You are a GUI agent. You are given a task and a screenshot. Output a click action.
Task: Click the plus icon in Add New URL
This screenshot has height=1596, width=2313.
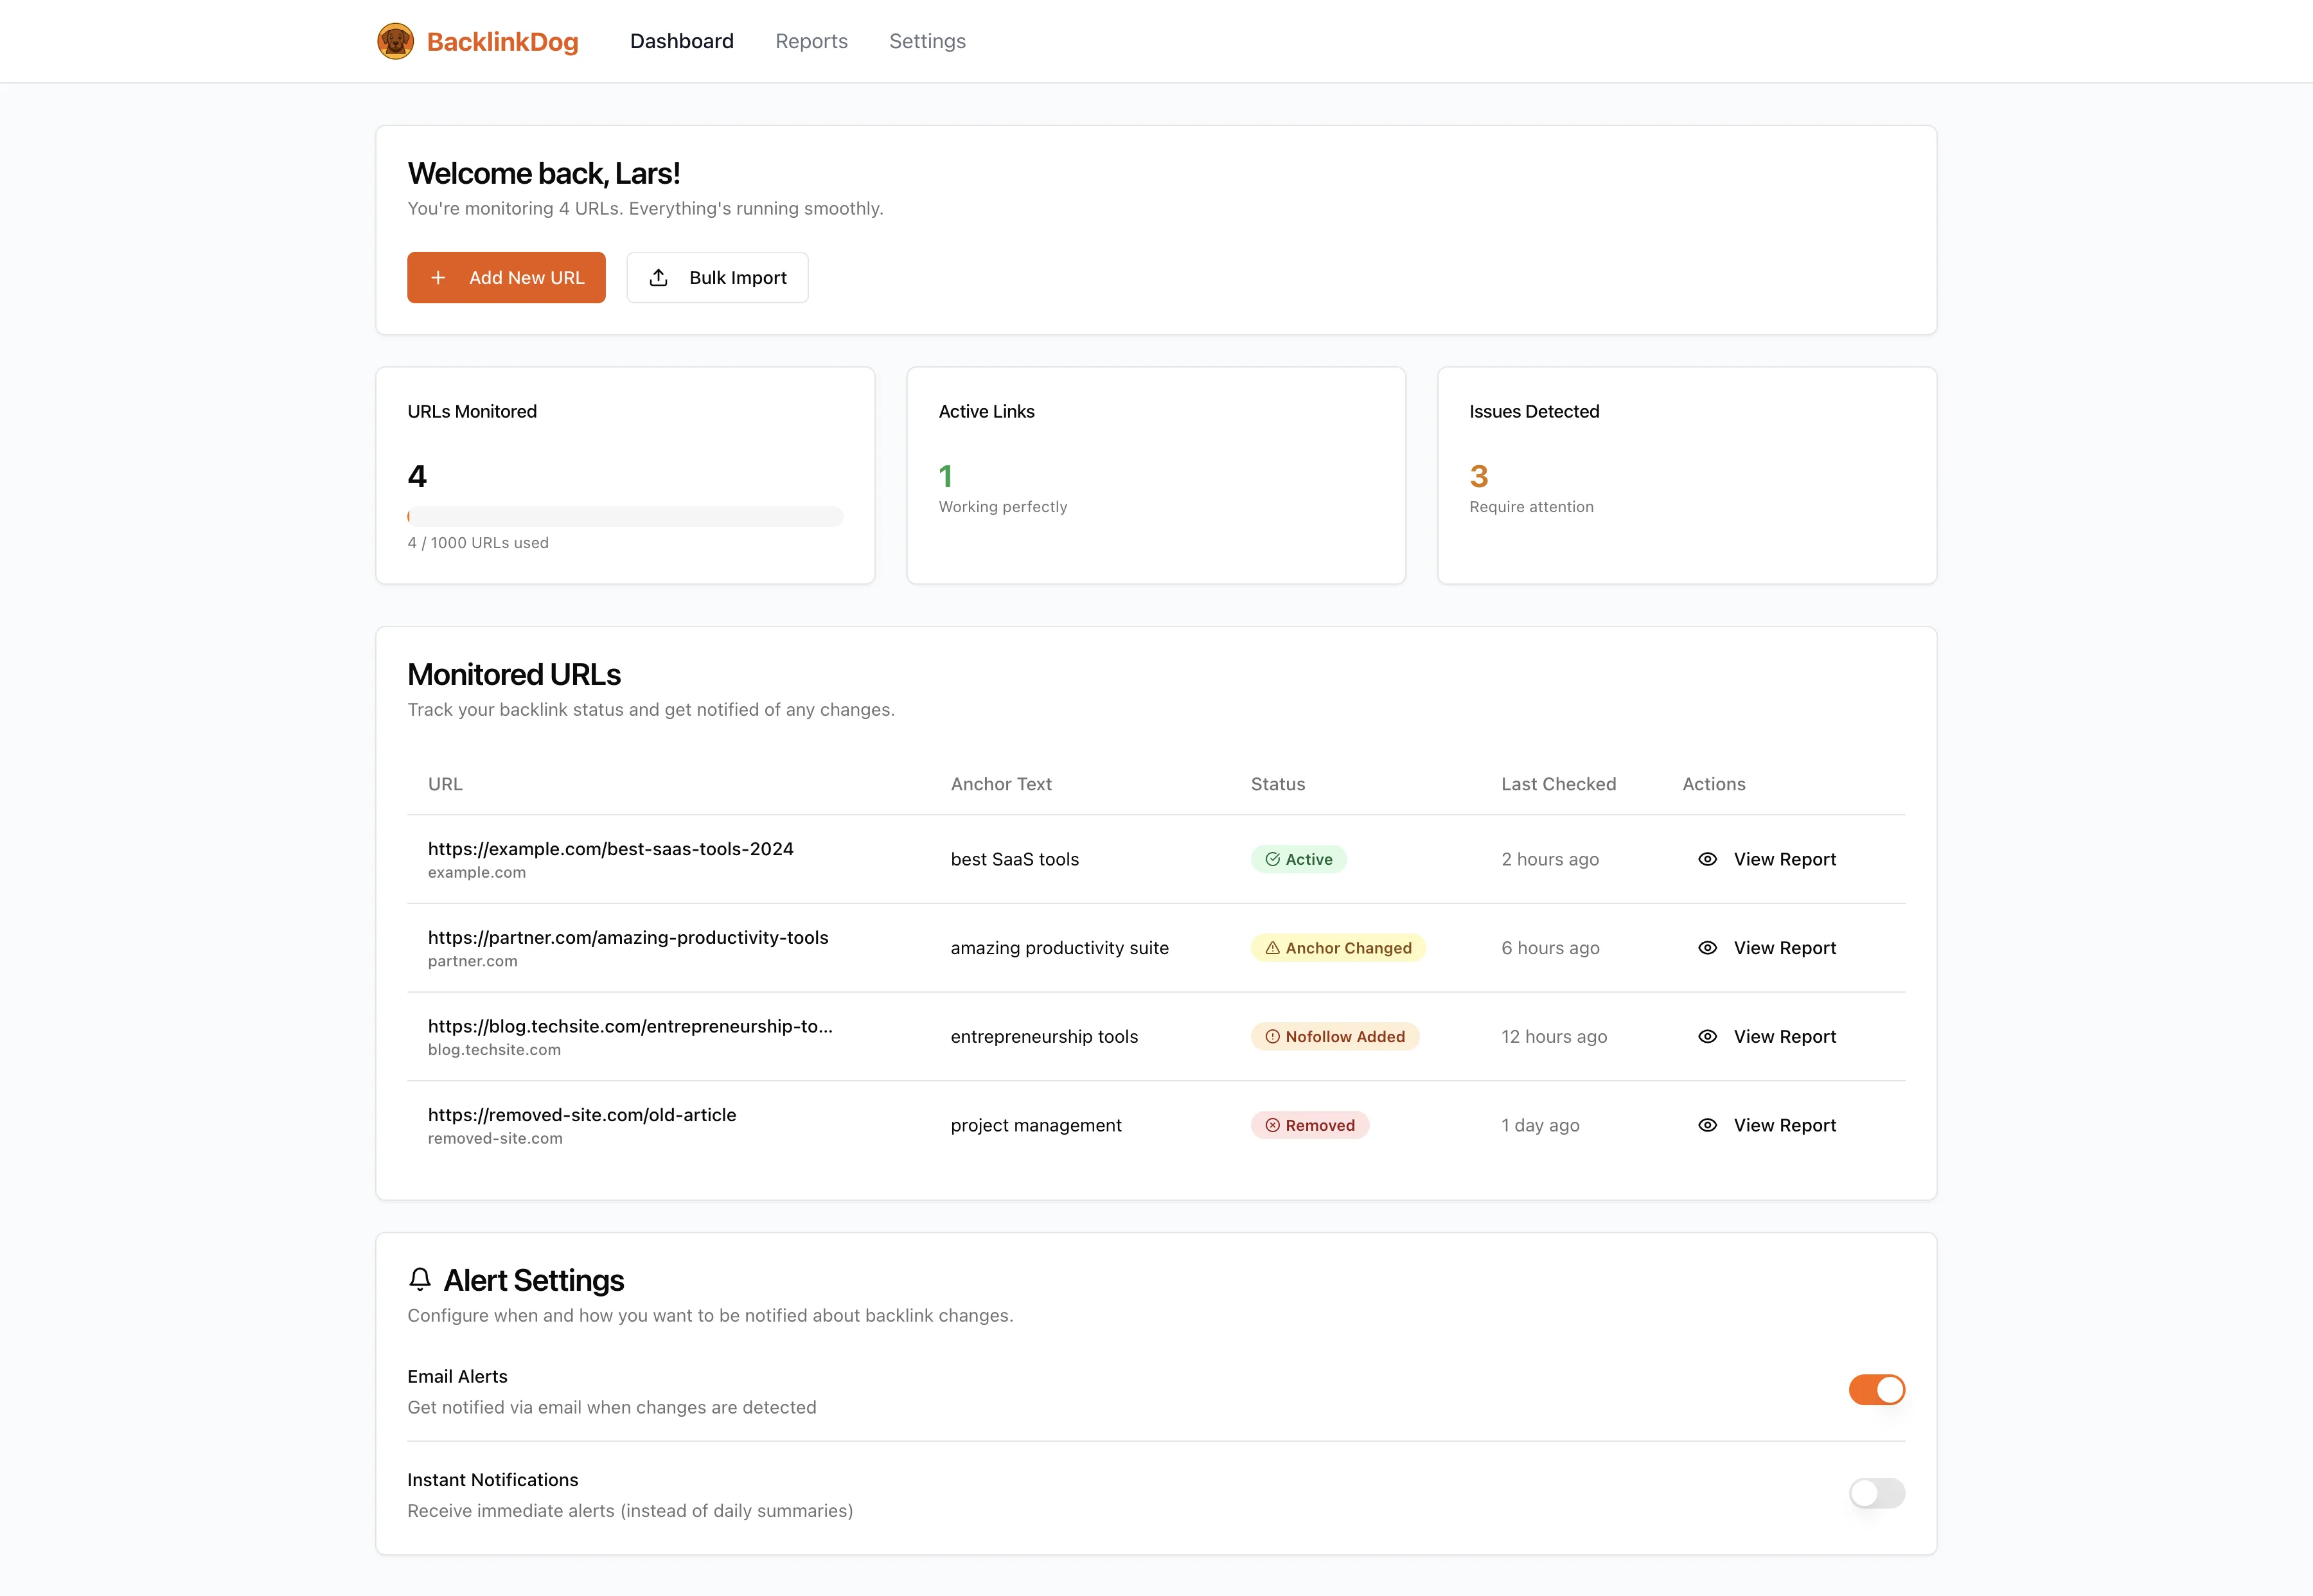(x=438, y=278)
